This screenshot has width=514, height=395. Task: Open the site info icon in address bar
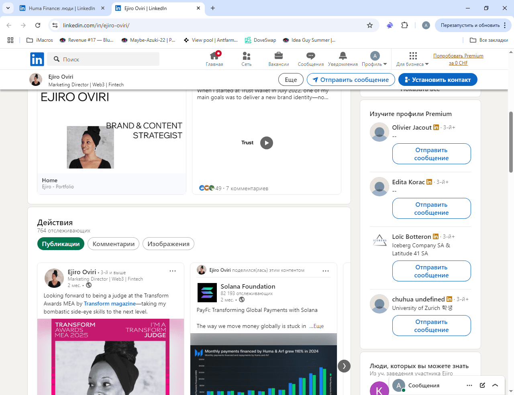click(x=55, y=25)
